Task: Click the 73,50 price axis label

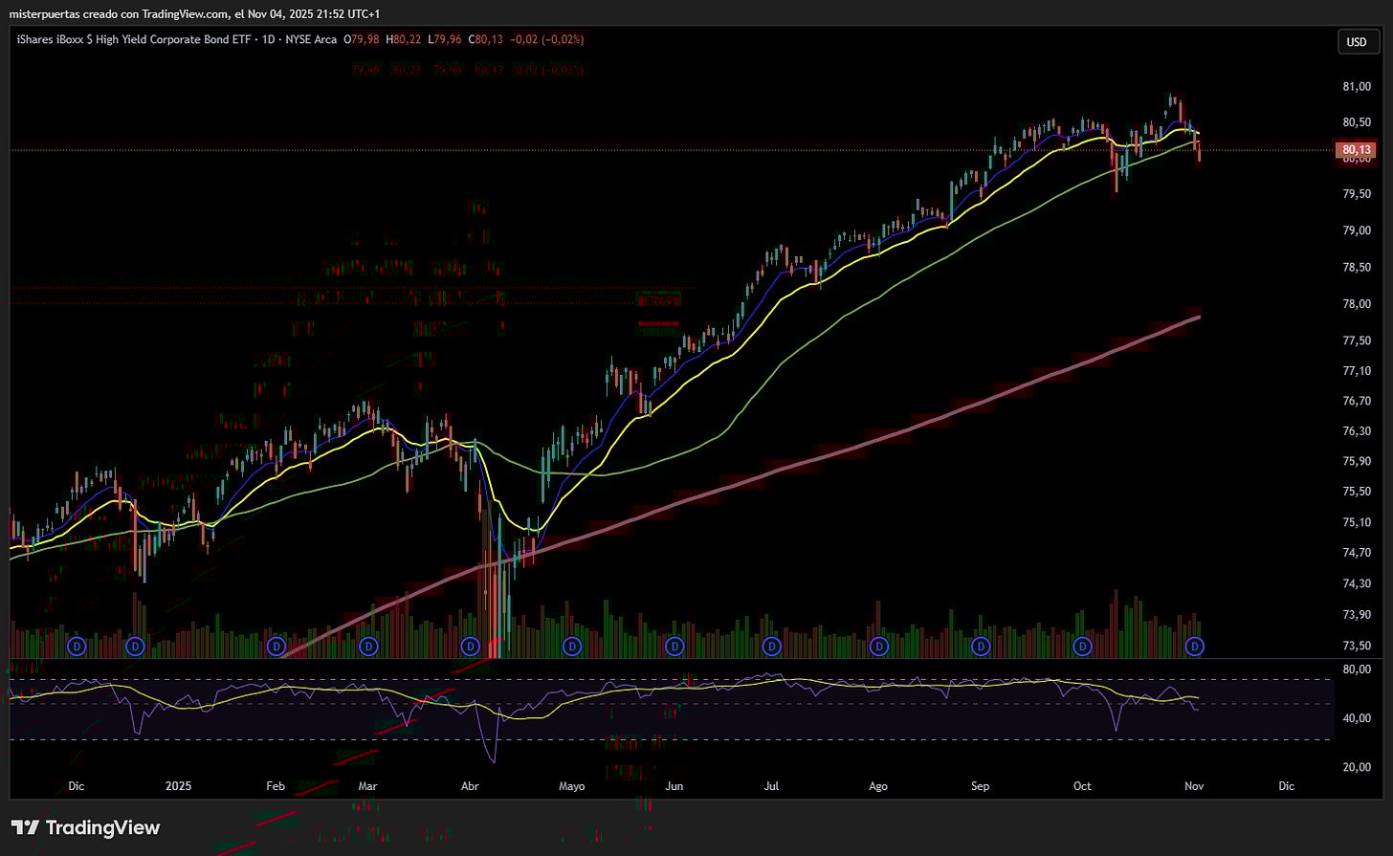Action: 1356,645
